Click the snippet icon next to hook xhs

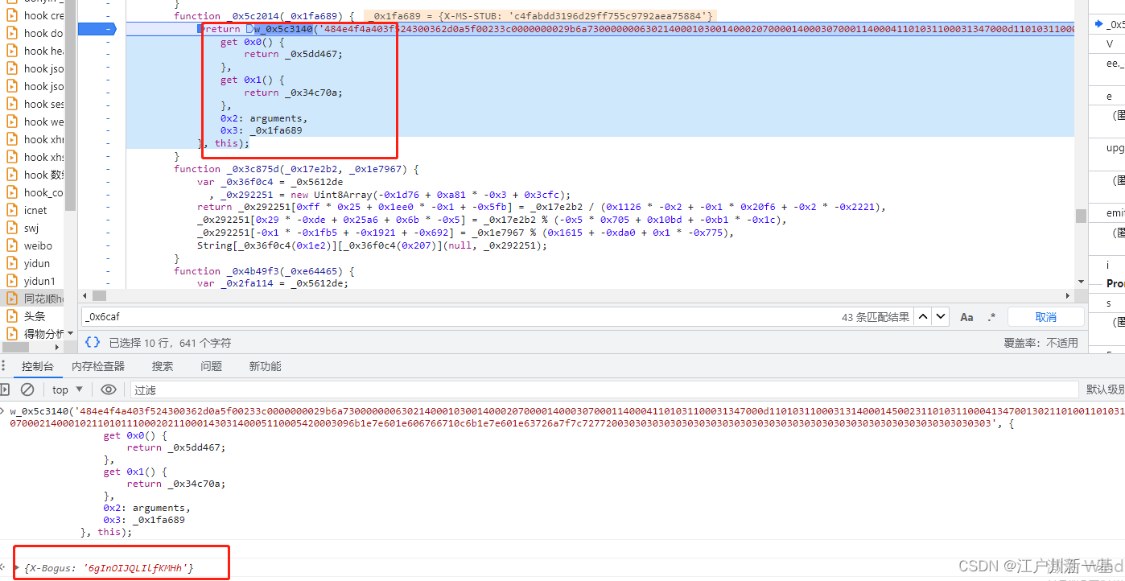[x=12, y=157]
